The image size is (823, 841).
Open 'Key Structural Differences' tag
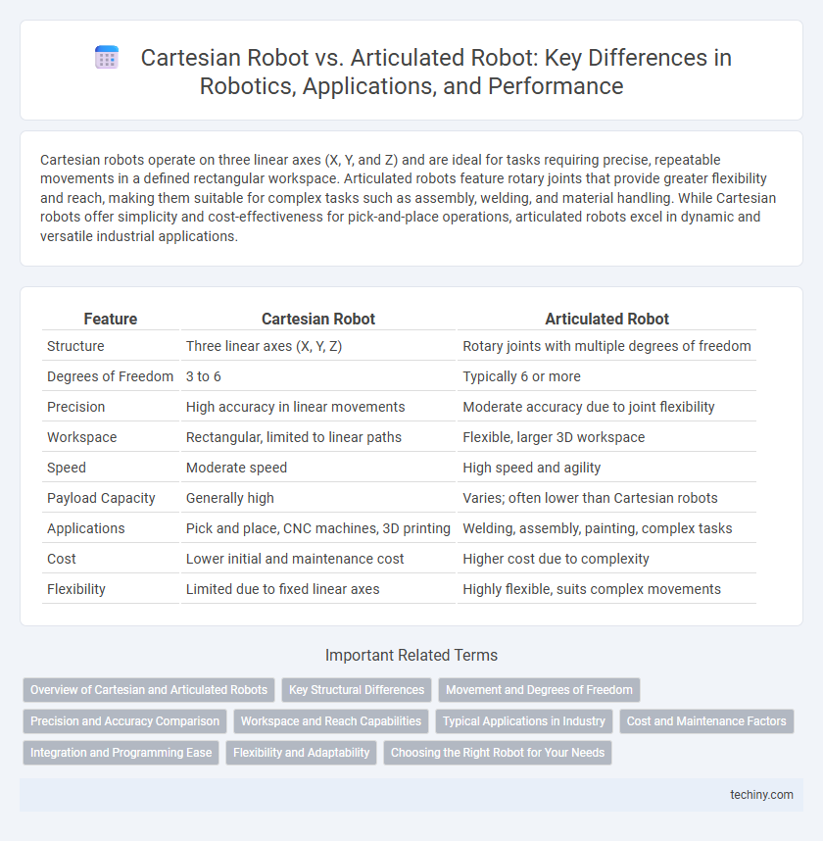[357, 690]
